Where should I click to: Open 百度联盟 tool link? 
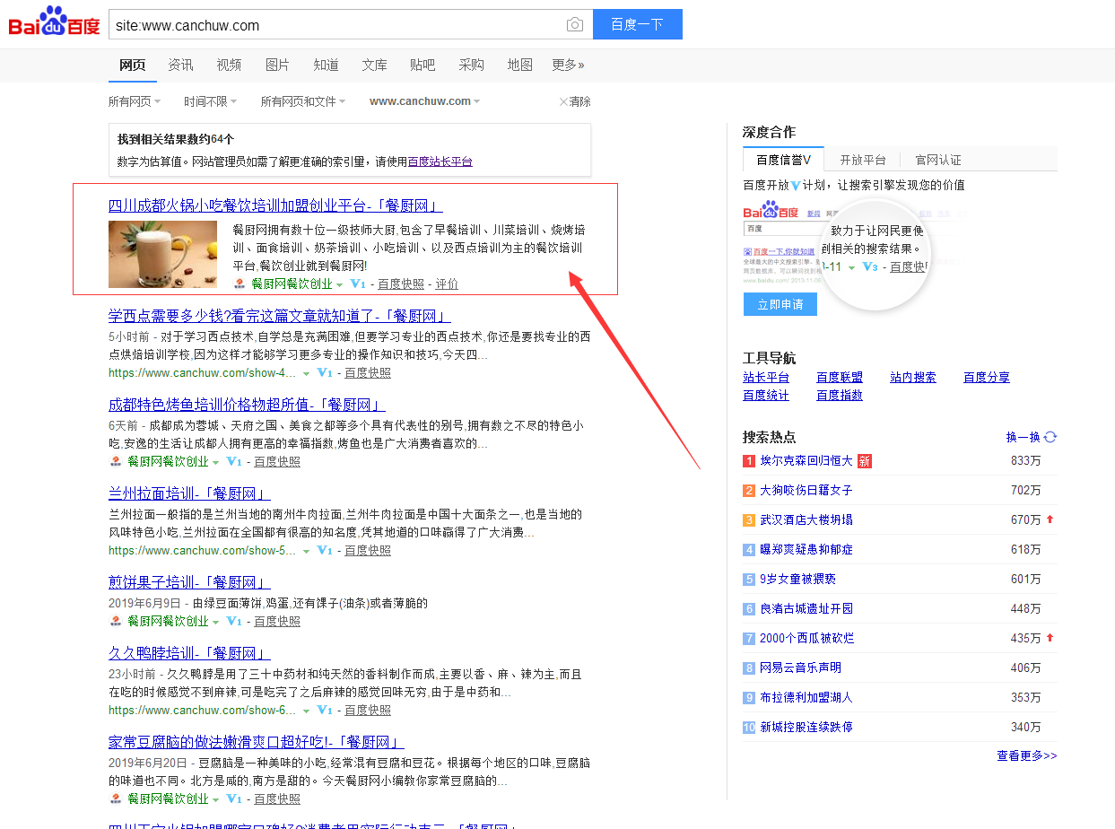coord(840,377)
